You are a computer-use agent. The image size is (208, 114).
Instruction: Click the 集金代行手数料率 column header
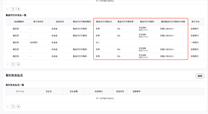click(x=125, y=21)
